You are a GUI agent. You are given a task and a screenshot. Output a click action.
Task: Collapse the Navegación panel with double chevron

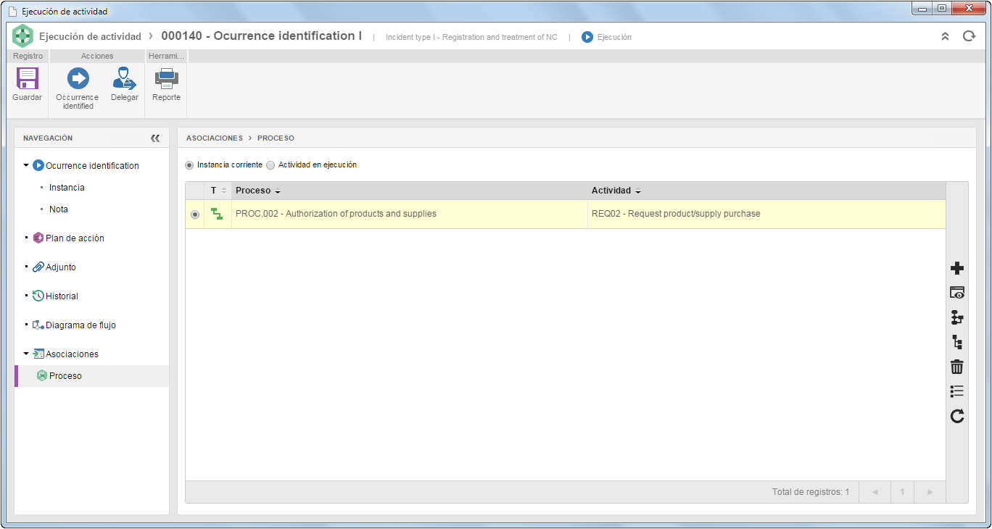click(155, 138)
